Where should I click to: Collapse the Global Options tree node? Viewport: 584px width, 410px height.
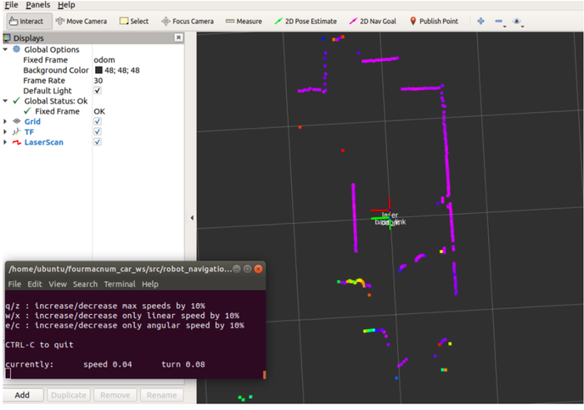tap(5, 49)
